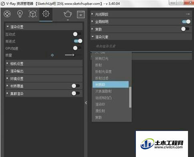Expand the 材质覆盖 section arrow
This screenshot has height=157, width=194.
(x=7, y=85)
